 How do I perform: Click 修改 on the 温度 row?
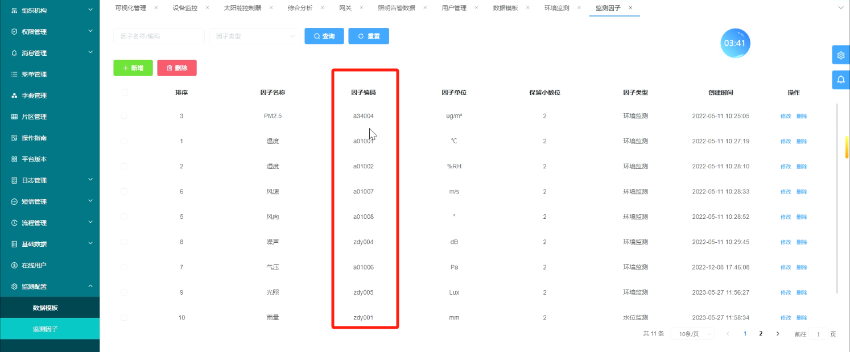click(x=786, y=141)
